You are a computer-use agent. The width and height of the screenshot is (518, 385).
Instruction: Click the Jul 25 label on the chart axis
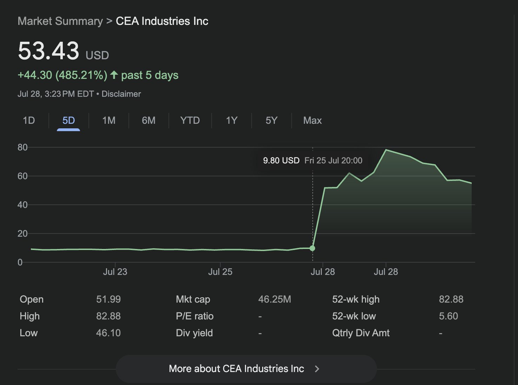(220, 272)
